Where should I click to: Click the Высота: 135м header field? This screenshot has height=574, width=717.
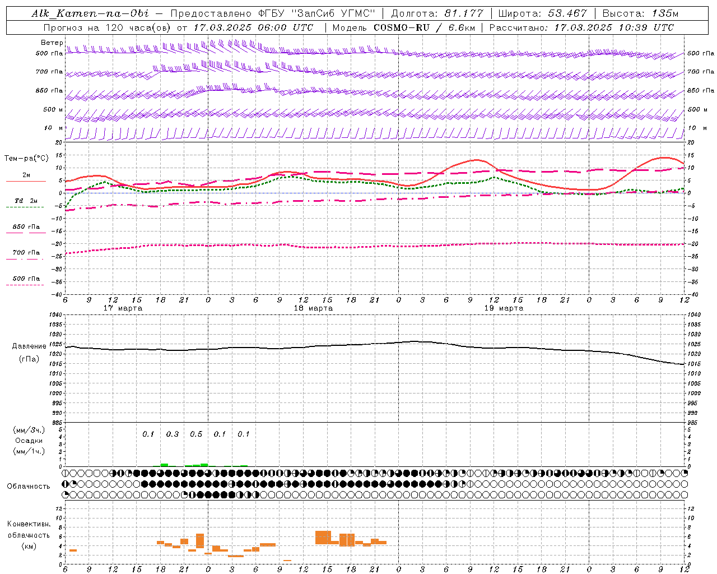[x=640, y=13]
